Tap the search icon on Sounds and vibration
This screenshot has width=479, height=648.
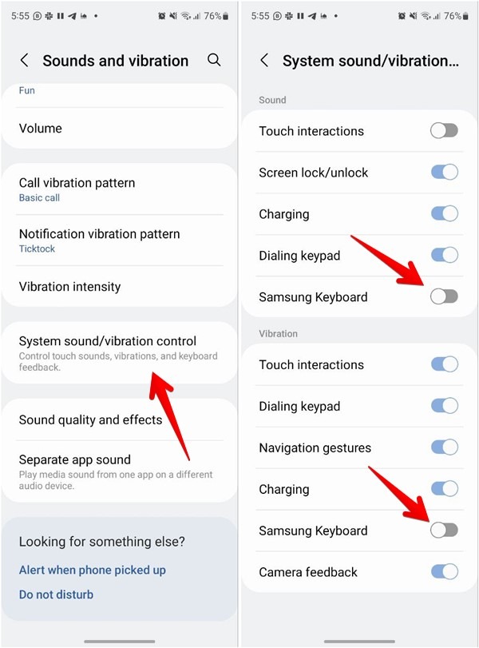pos(213,60)
